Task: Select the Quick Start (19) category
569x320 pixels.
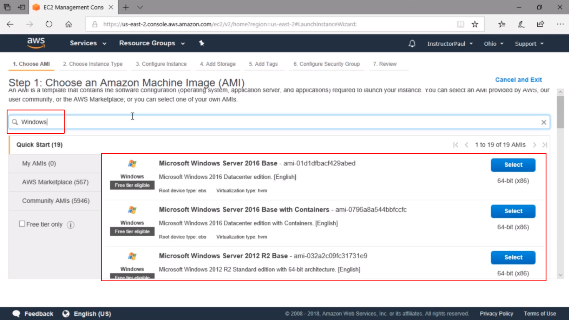Action: coord(55,145)
